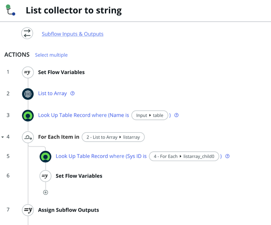This screenshot has width=271, height=225.
Task: Click the For Each loop icon at step 4
Action: coord(28,137)
